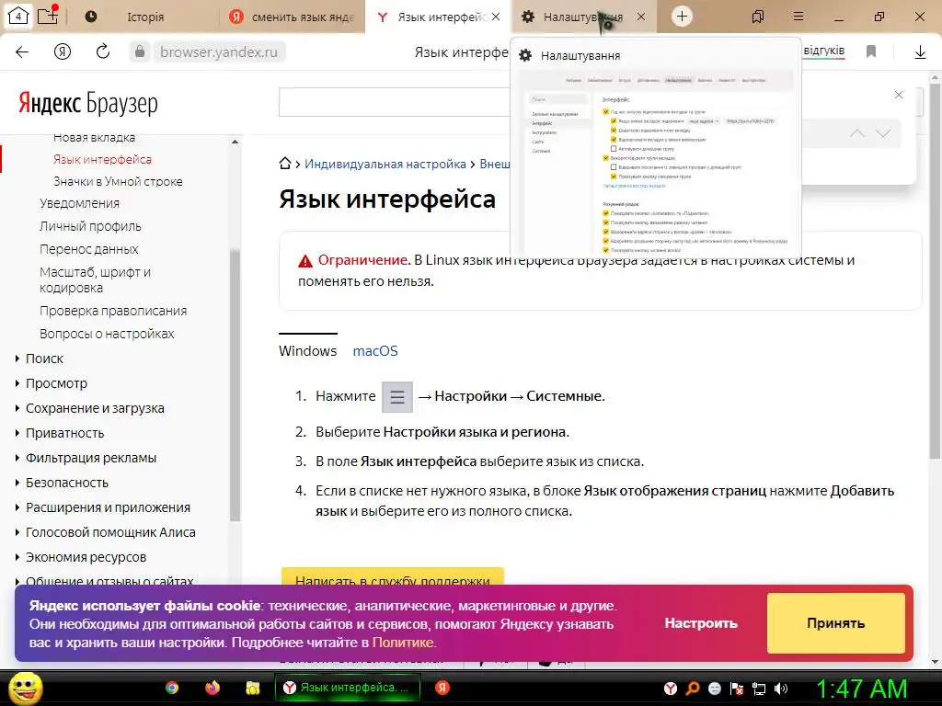This screenshot has height=706, width=942.
Task: Open Личный профиль in the sidebar
Action: coord(90,226)
